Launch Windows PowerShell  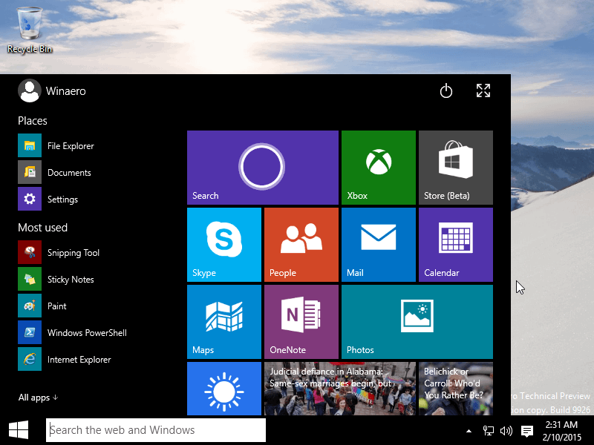[x=72, y=332]
